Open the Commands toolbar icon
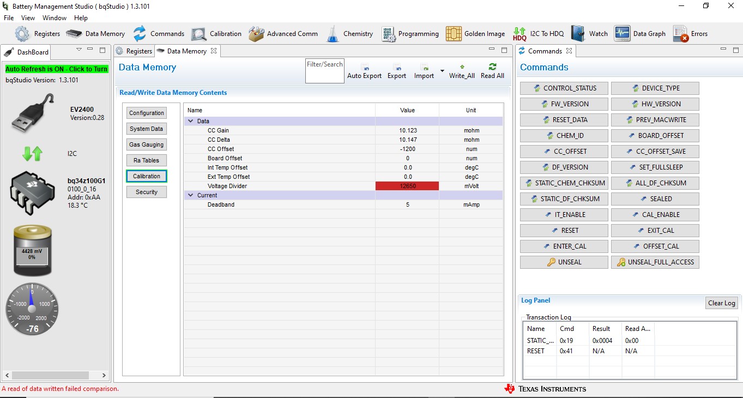The image size is (743, 398). 140,34
